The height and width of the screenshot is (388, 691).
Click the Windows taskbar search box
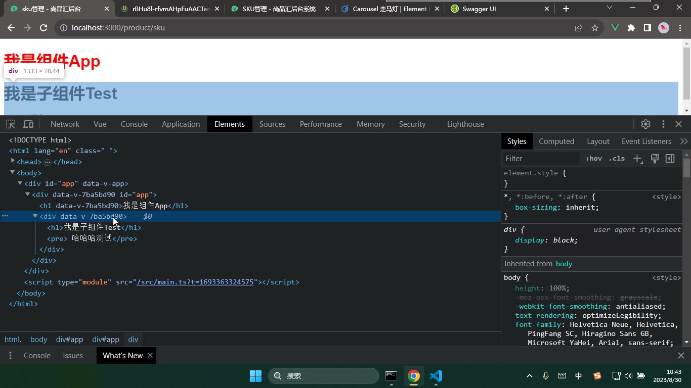pos(324,376)
